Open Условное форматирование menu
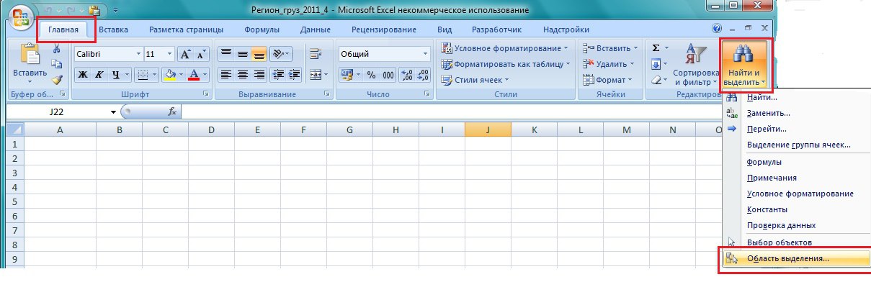 pyautogui.click(x=504, y=48)
